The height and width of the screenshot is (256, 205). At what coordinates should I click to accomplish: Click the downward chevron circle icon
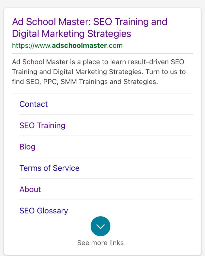(100, 226)
